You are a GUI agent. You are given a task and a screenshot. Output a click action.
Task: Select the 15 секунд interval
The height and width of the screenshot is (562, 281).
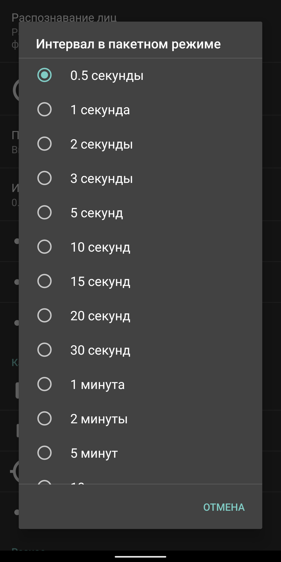pyautogui.click(x=44, y=281)
